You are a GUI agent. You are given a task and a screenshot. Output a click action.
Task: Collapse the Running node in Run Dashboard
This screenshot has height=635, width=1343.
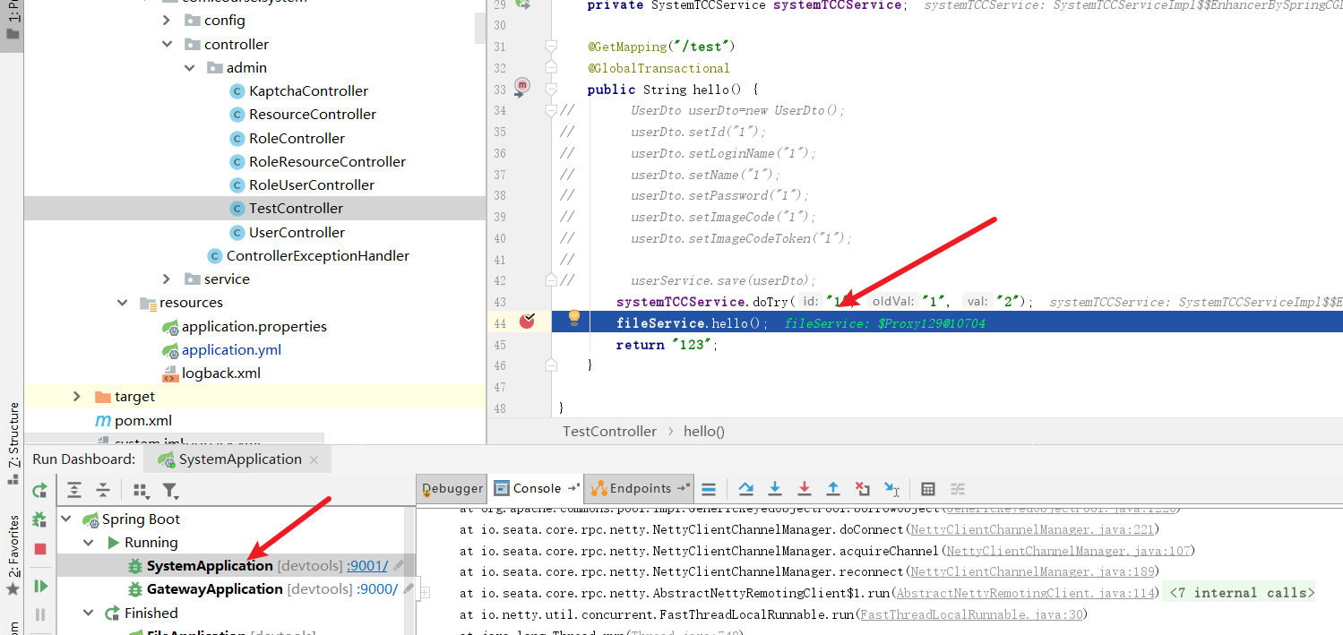89,543
